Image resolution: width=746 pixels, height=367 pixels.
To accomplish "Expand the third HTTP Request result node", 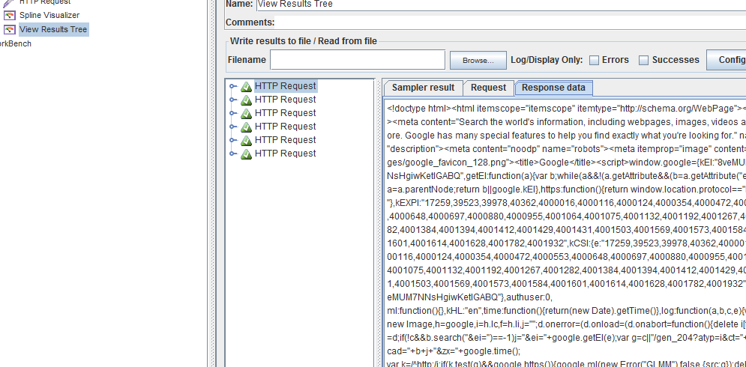I will point(232,113).
